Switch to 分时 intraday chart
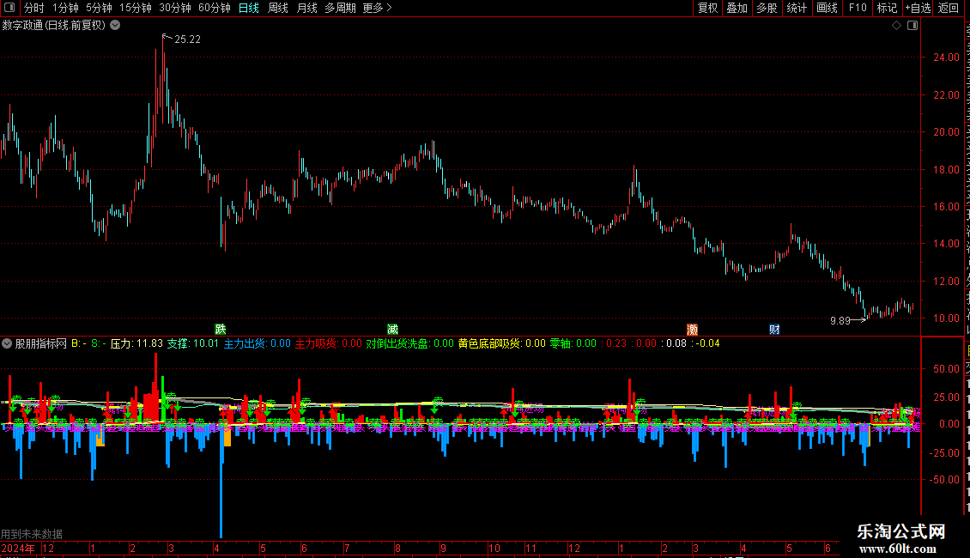 (x=34, y=8)
